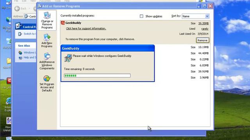The image size is (250, 140).
Task: Open Click here for support information link
Action: pos(86,28)
